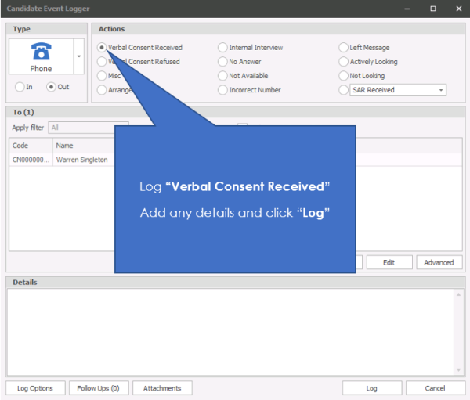
Task: Open the Advanced recipient options
Action: point(439,262)
